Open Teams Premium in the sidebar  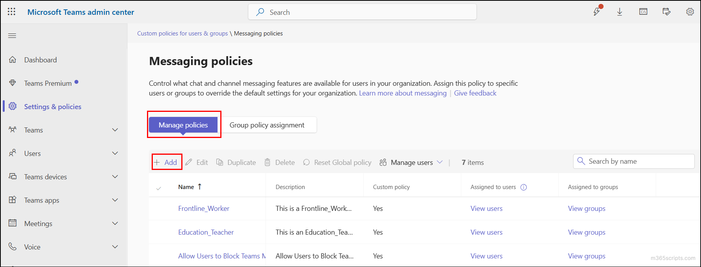click(48, 83)
